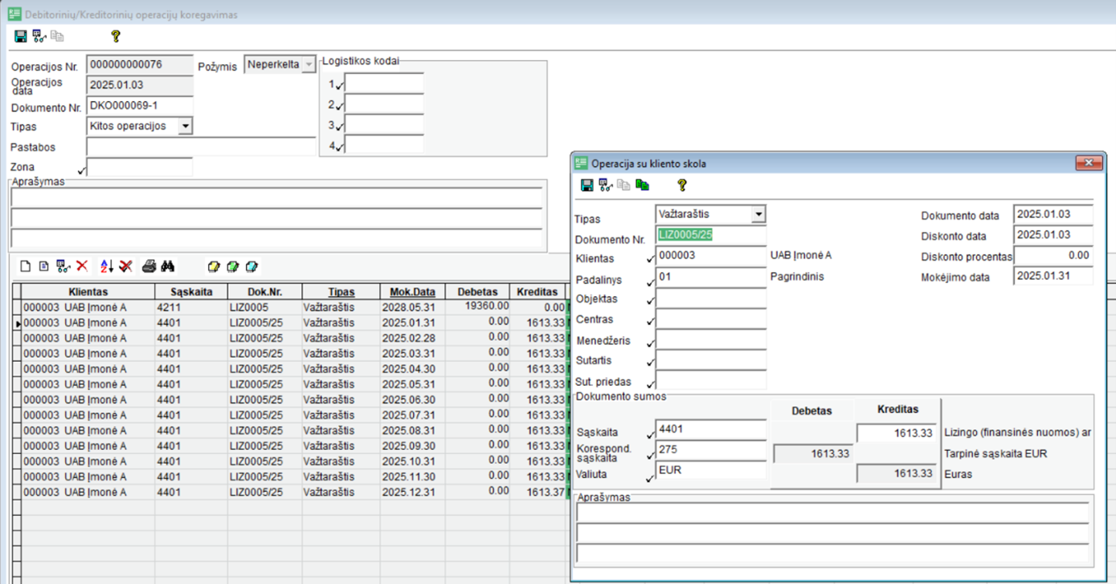Click the copy icon in main window toolbar

57,36
